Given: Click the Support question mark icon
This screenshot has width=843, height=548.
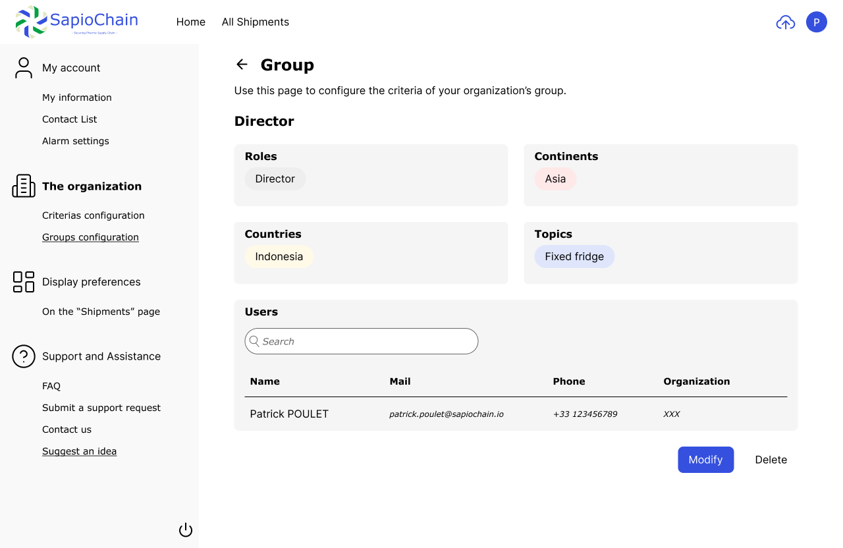Looking at the screenshot, I should 24,356.
